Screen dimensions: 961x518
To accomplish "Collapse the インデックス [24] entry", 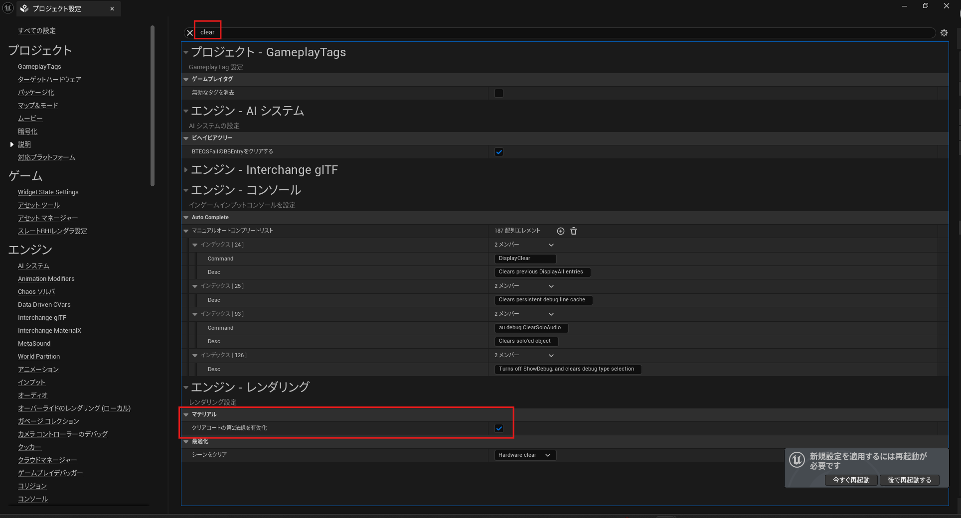I will click(x=195, y=245).
